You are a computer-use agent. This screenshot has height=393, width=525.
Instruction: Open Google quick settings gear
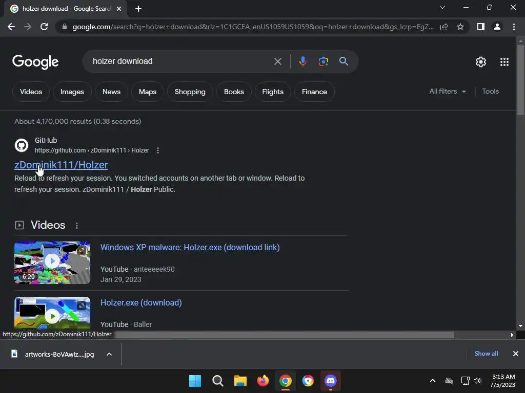point(481,62)
